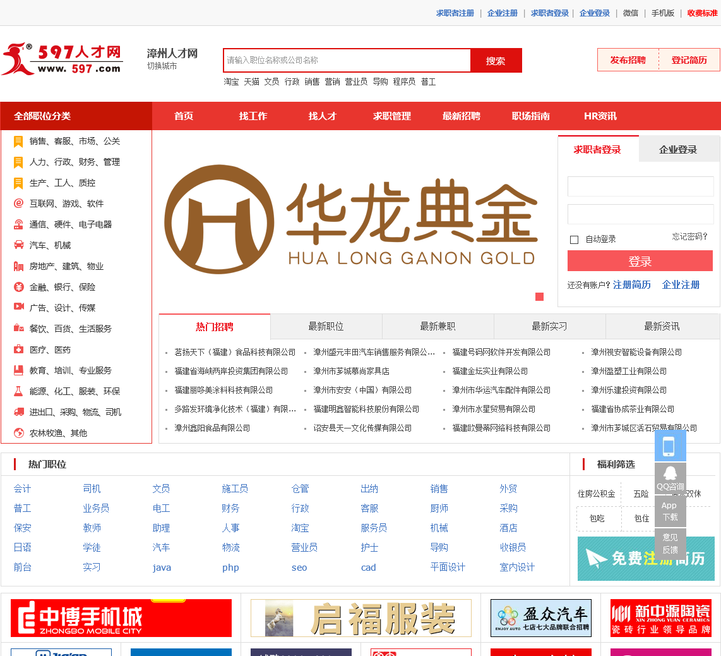721x656 pixels.
Task: Click the 新中源陶瓷 advertisement banner
Action: tap(661, 618)
